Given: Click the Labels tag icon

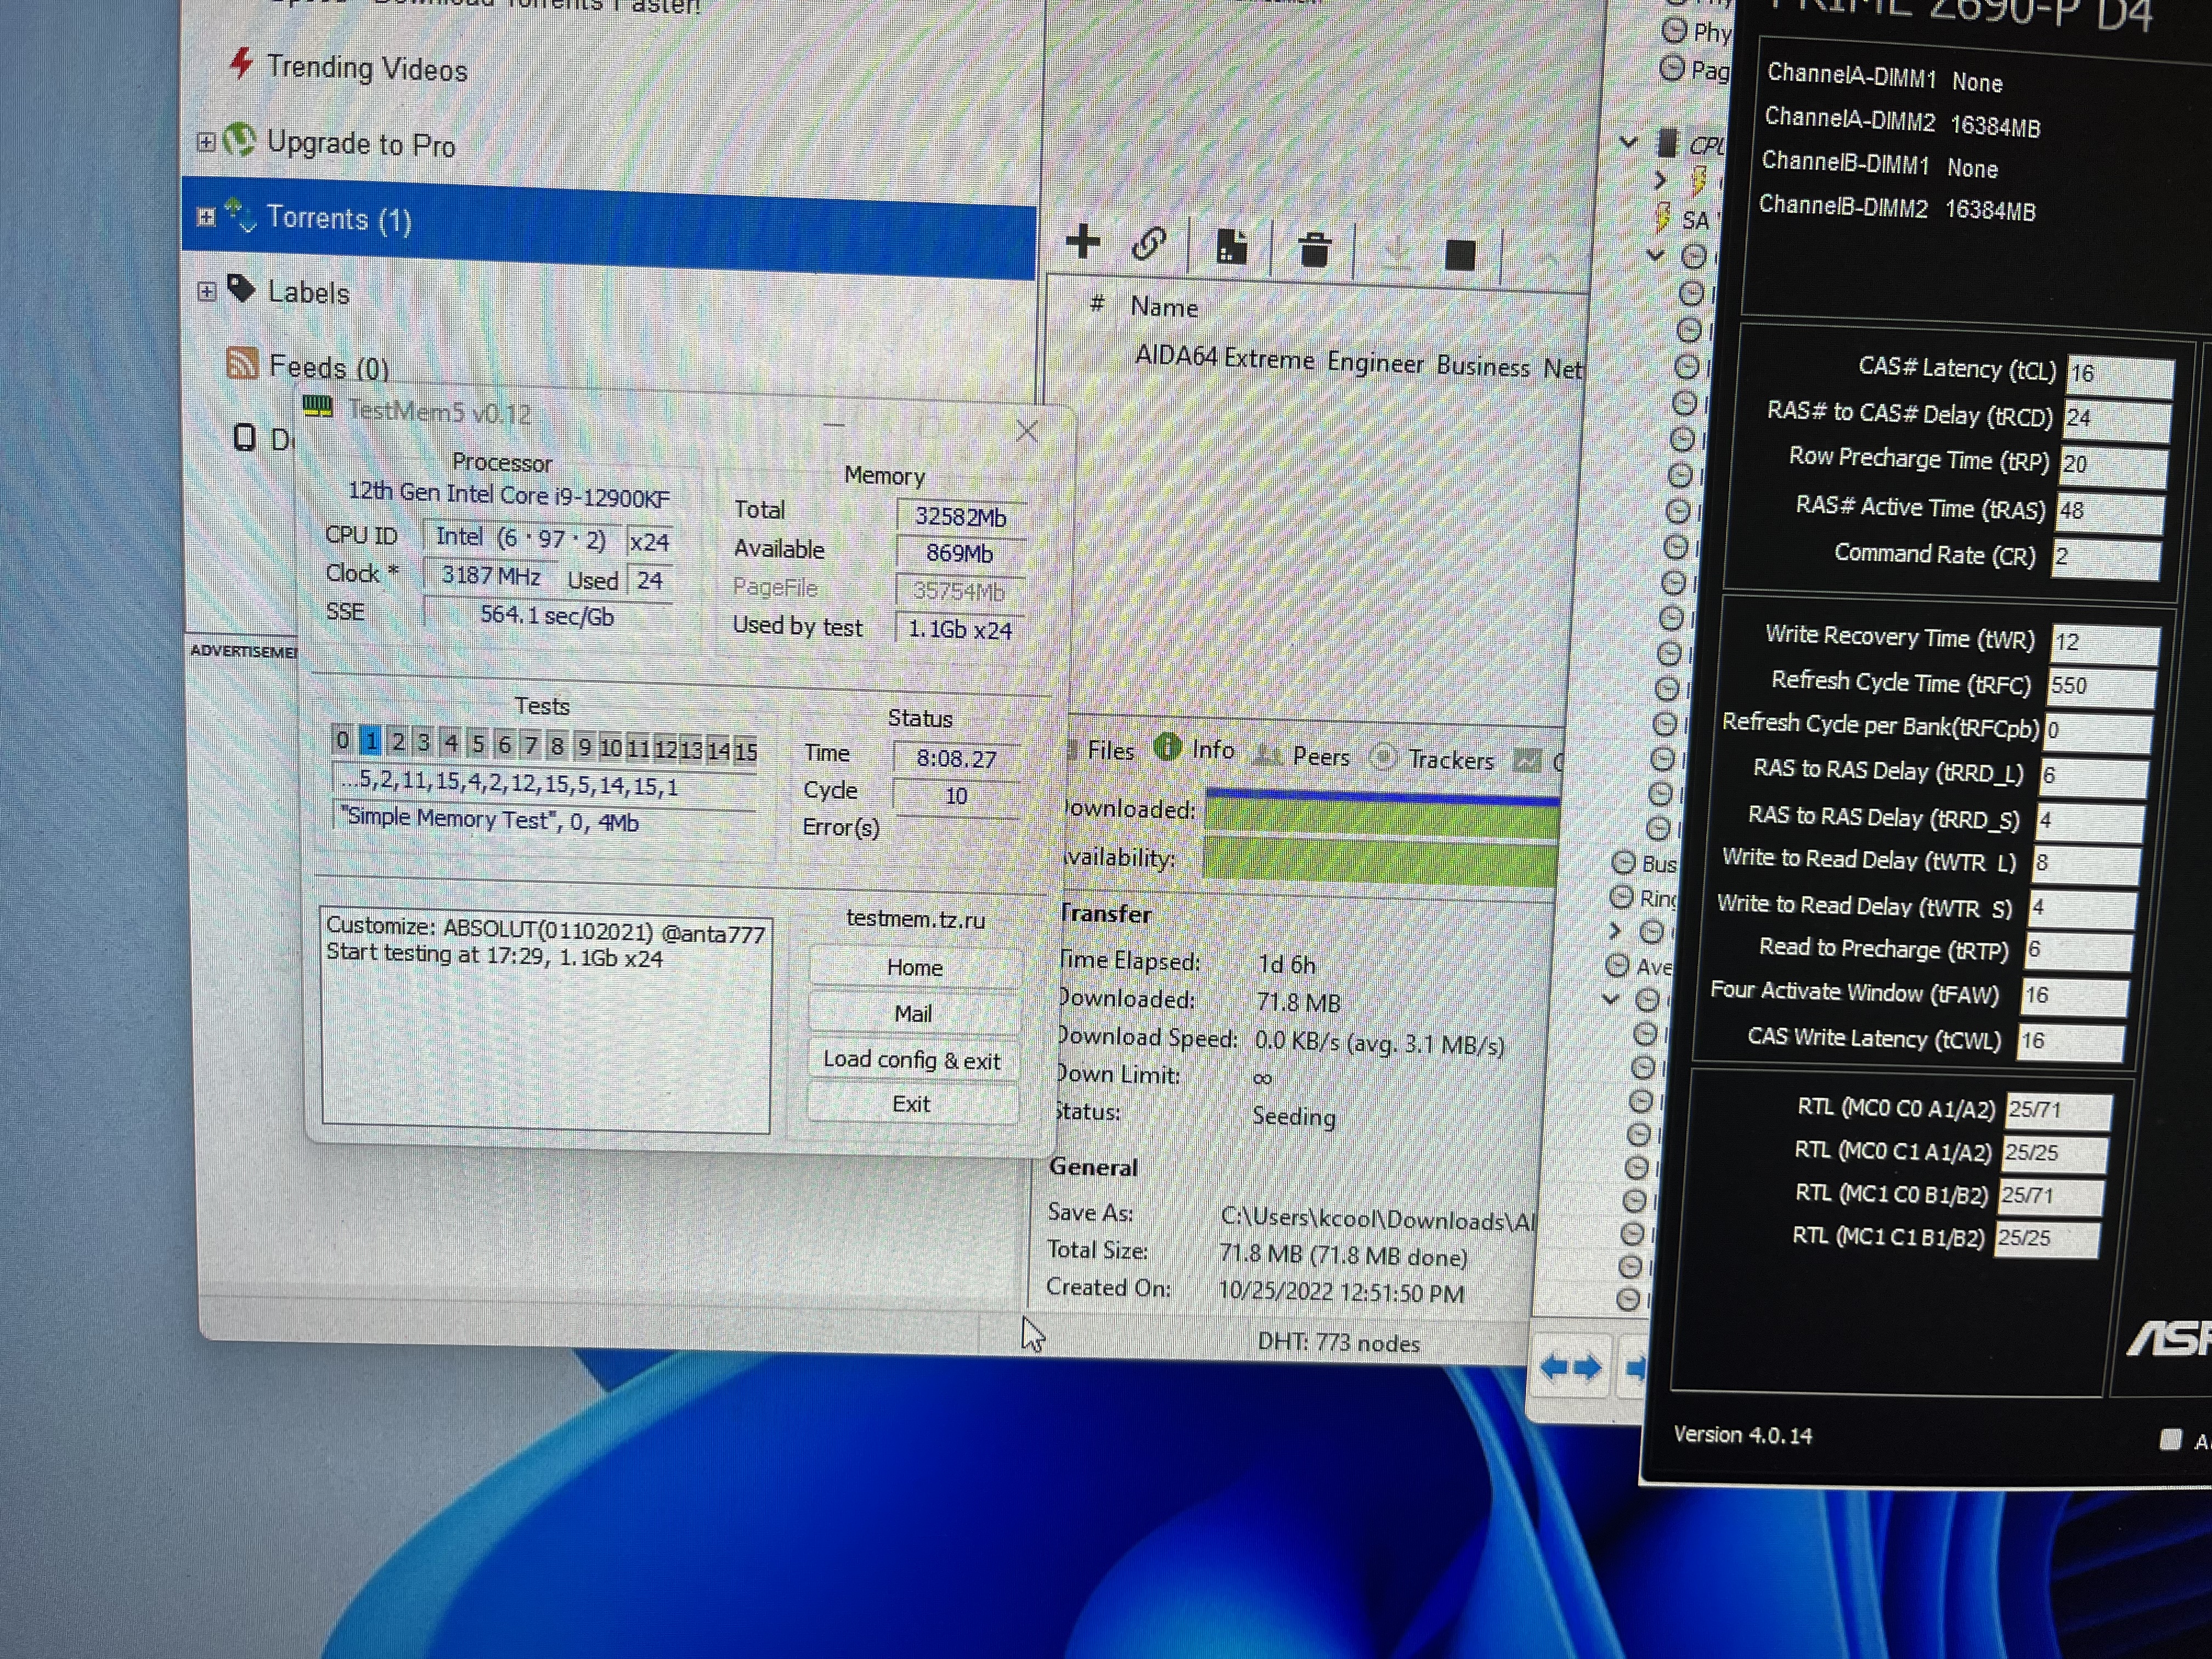Looking at the screenshot, I should pos(241,289).
